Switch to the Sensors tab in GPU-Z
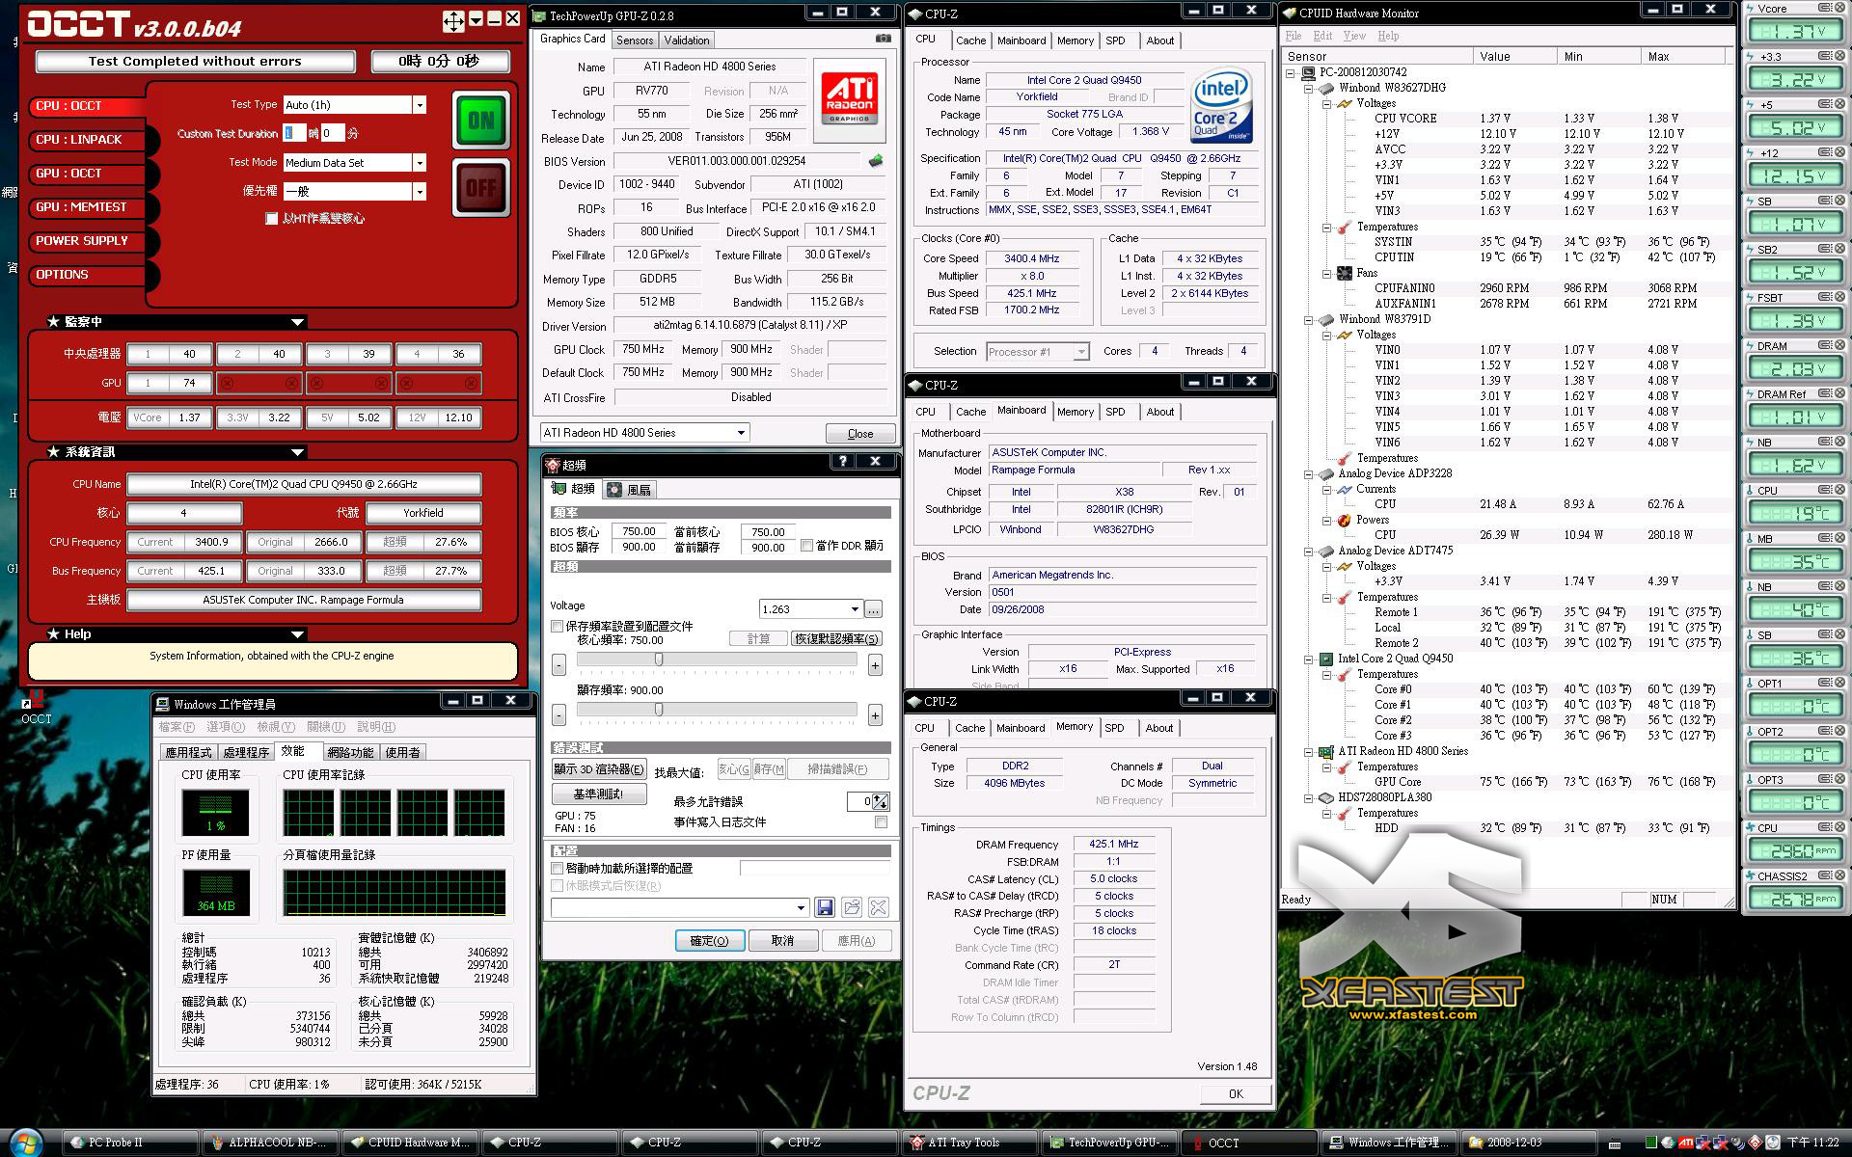This screenshot has height=1157, width=1852. (635, 40)
